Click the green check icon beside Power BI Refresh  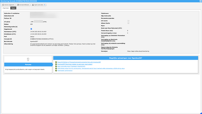(56, 62)
